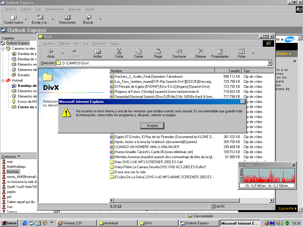
Task: Select folder Harry.Potter.La.Camara.Secreta
Action: pyautogui.click(x=160, y=167)
